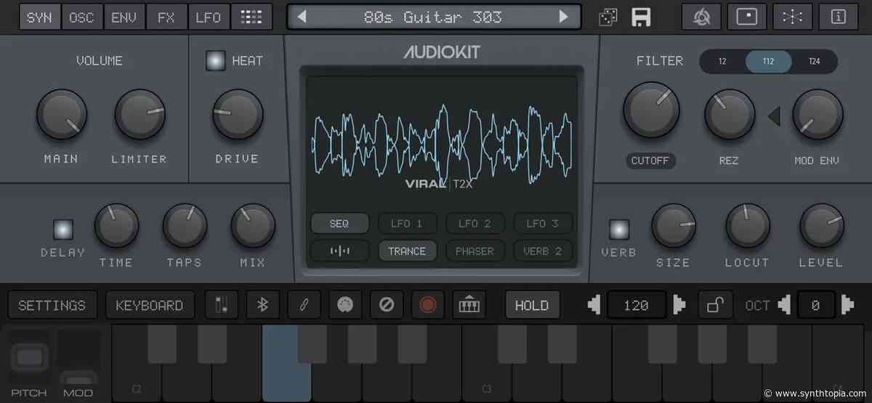The image size is (872, 403).
Task: Open Bluetooth MIDI icon
Action: pos(262,306)
